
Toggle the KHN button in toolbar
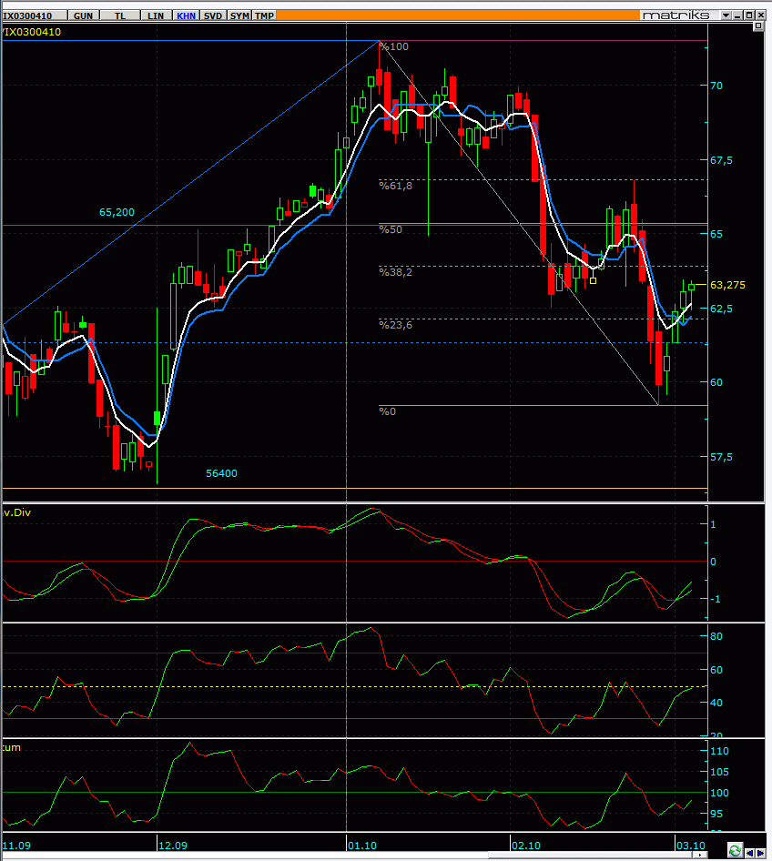[x=186, y=15]
